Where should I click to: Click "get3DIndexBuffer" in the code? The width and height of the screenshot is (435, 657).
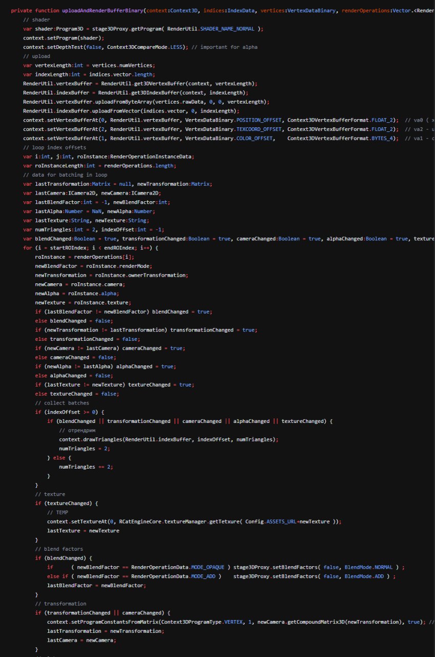click(x=155, y=93)
